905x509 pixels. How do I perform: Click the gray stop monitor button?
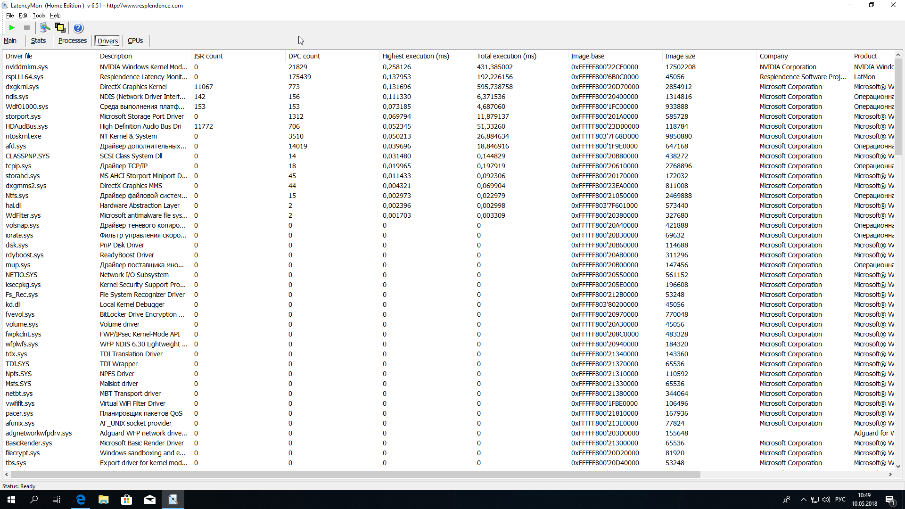(27, 28)
